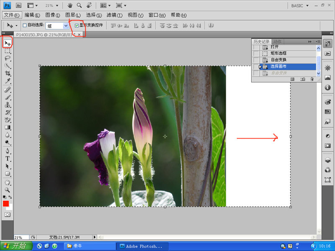Enable the auto-select checkbox
This screenshot has width=335, height=251.
pyautogui.click(x=25, y=26)
